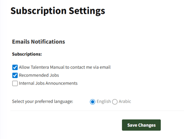Uncheck the Allow Talentera Manual email checkbox
184x139 pixels.
[15, 67]
